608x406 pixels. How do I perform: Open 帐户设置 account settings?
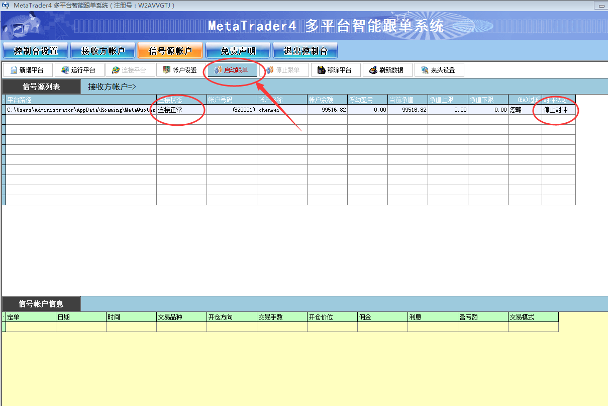[181, 70]
